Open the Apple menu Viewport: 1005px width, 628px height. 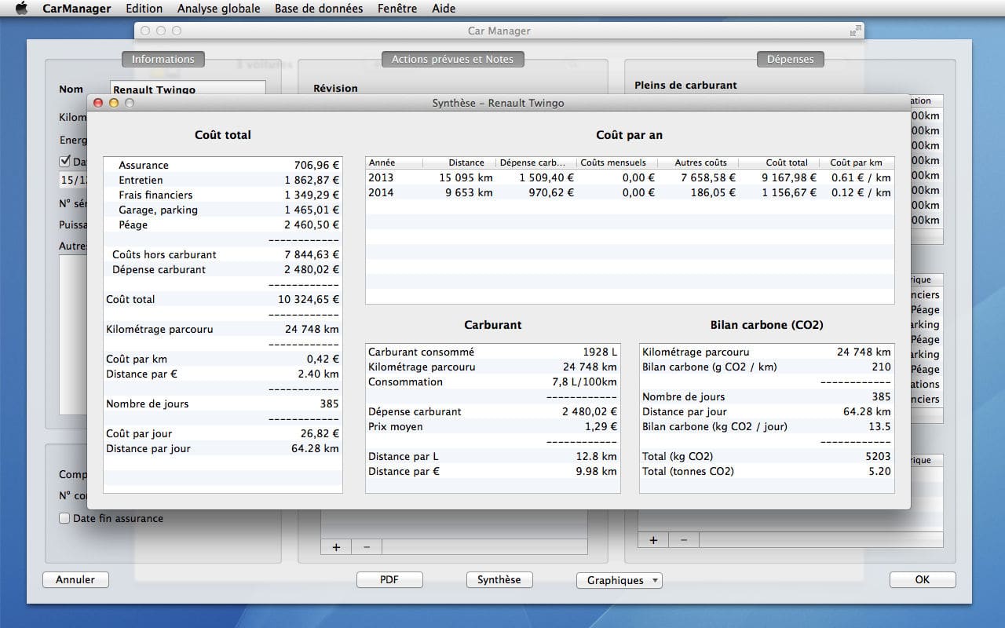click(22, 9)
